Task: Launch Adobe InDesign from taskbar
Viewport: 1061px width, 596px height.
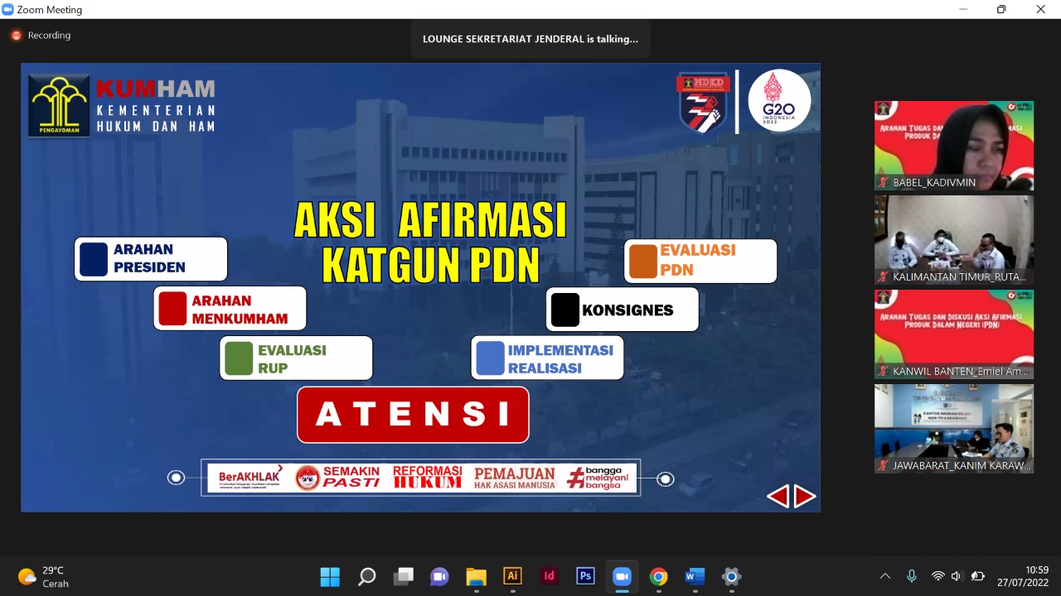Action: click(549, 576)
